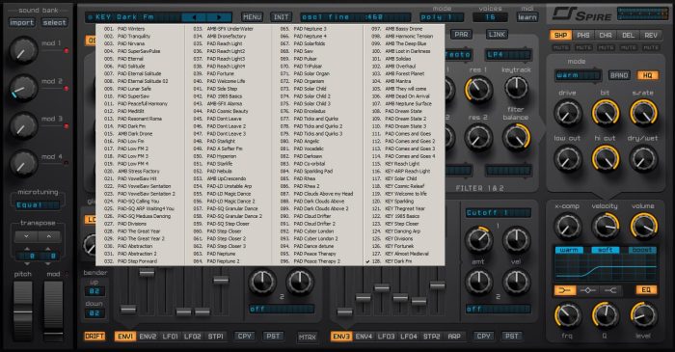Click the s.rate knob

(643, 113)
